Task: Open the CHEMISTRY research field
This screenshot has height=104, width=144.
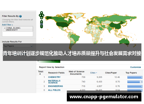Action: (x=54, y=77)
